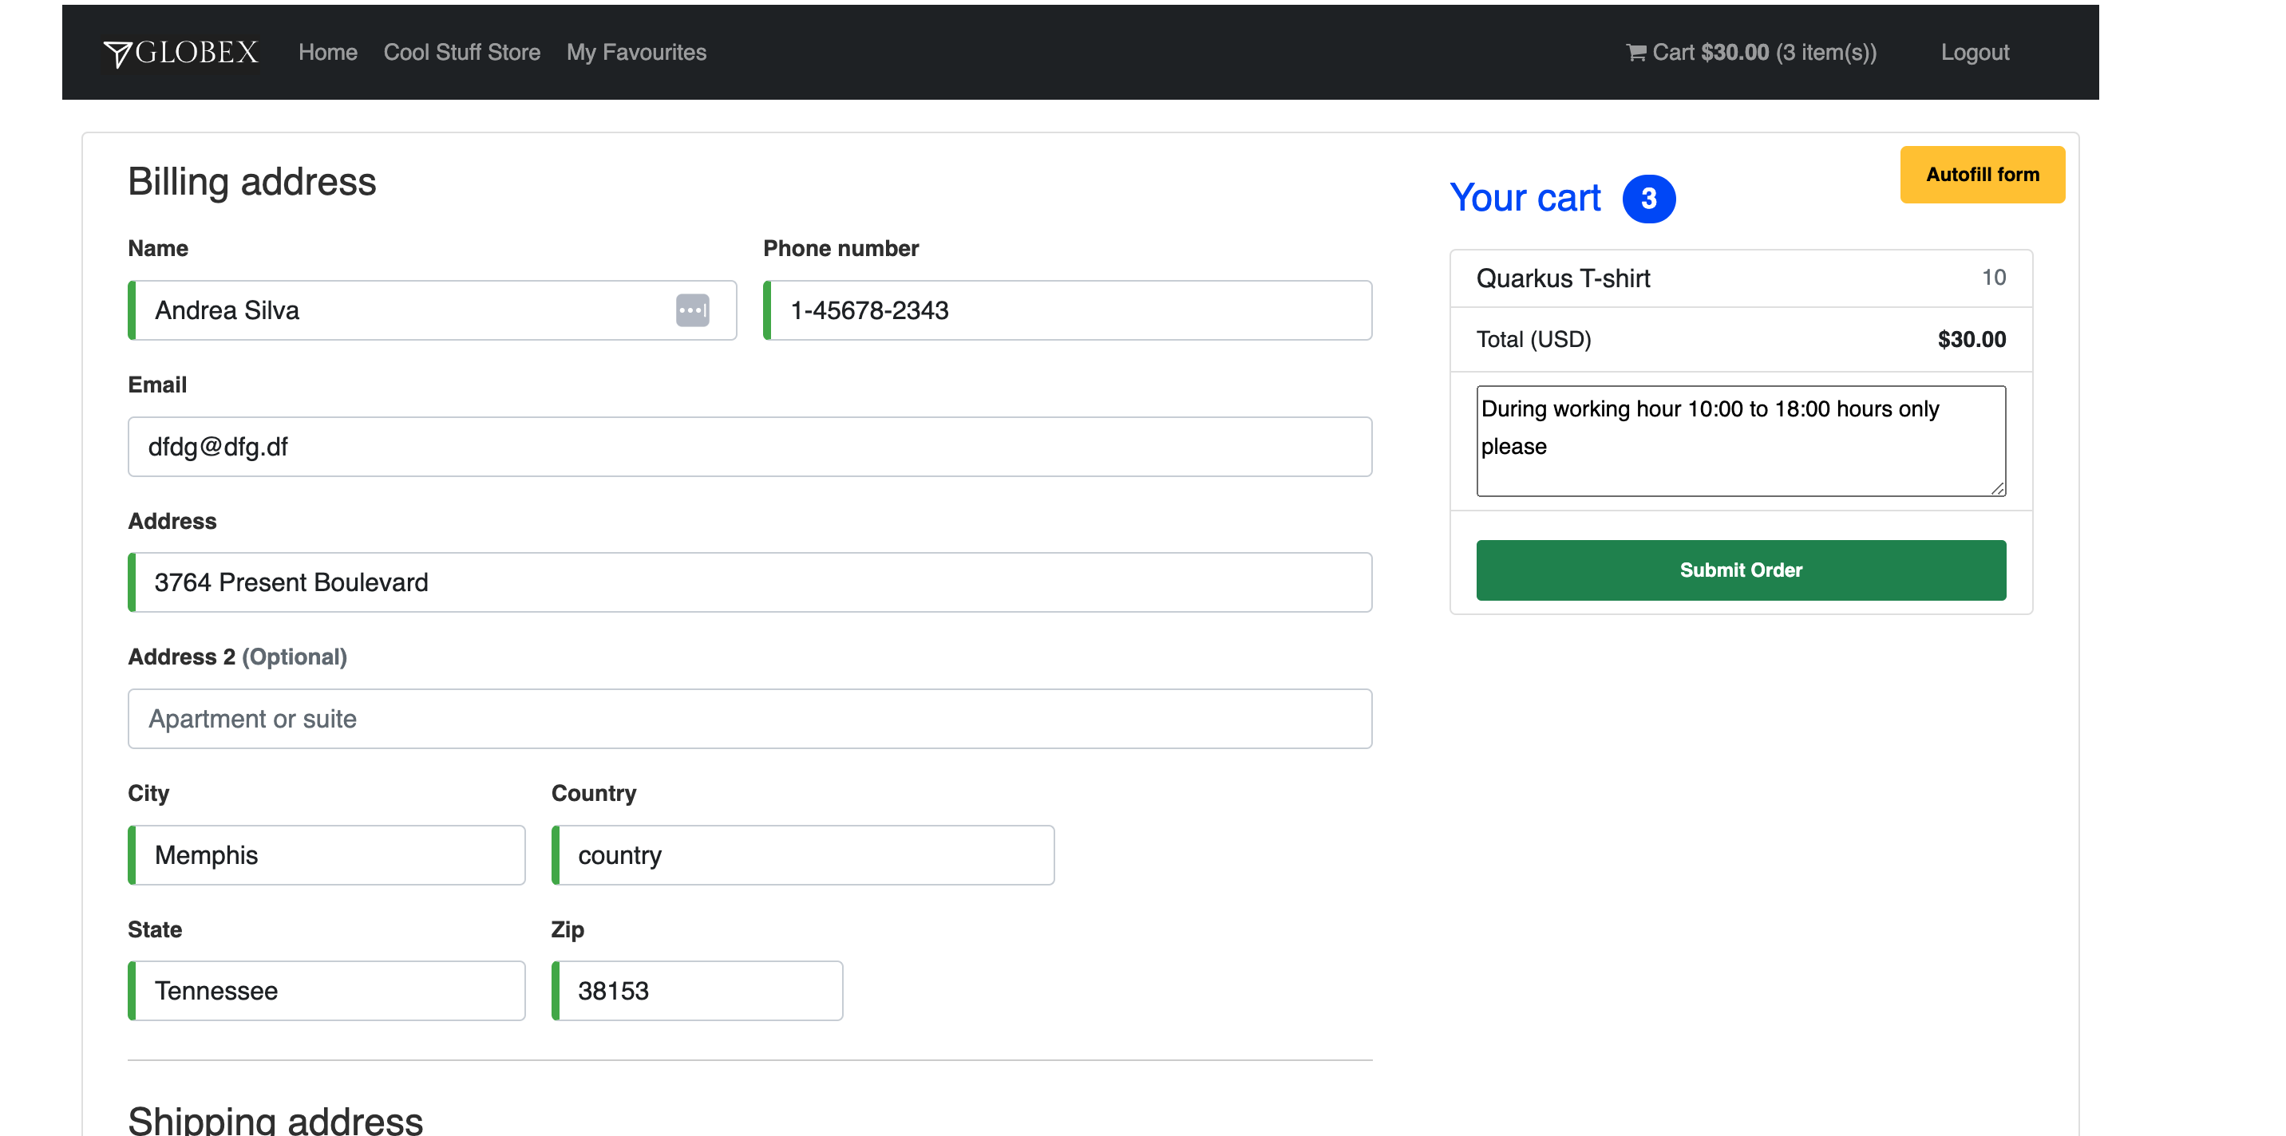Select the Cool Stuff Store menu
2286x1136 pixels.
[x=462, y=53]
